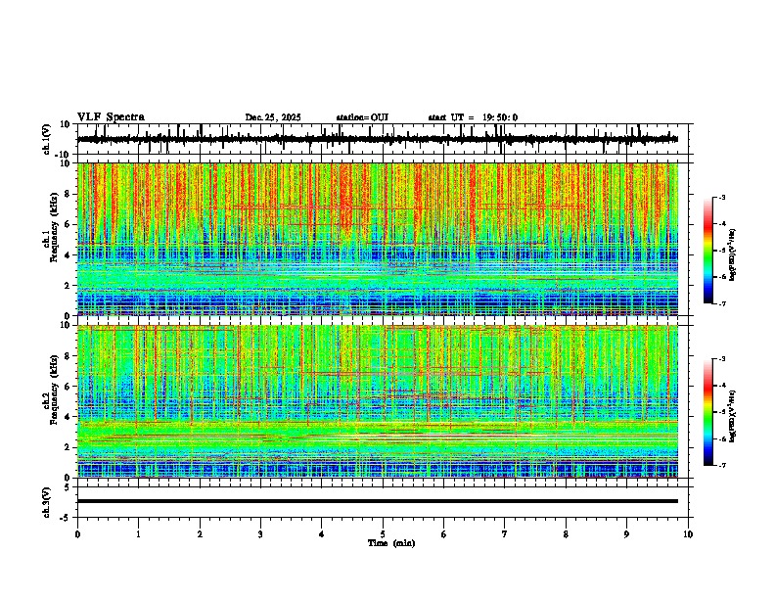
Task: Click the ch.1 color scale bar
Action: 707,251
